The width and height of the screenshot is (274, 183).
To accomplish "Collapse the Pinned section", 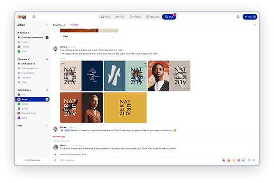I will 29,33.
